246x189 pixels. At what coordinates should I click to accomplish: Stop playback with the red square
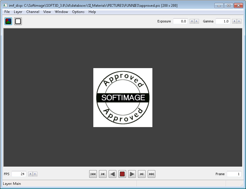pos(122,174)
